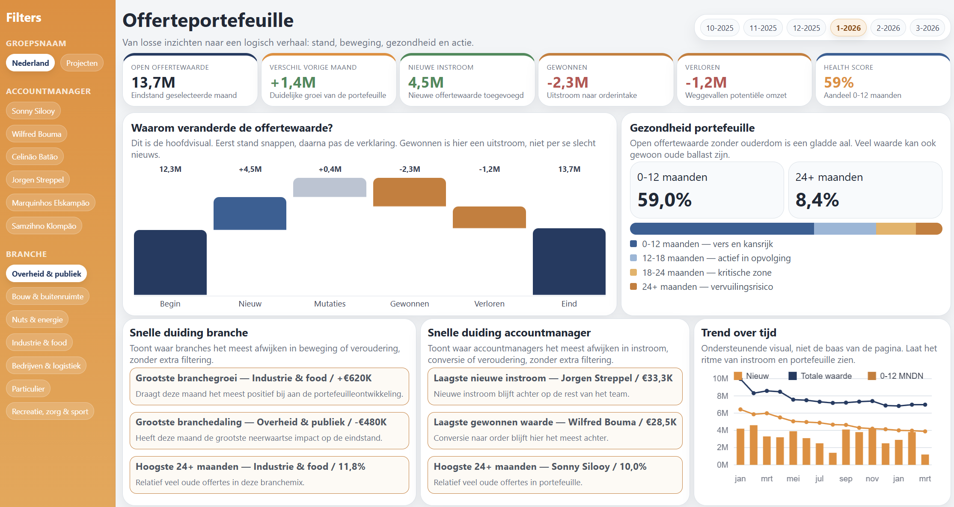
Task: Switch to the 1-2026 period tab
Action: (848, 27)
